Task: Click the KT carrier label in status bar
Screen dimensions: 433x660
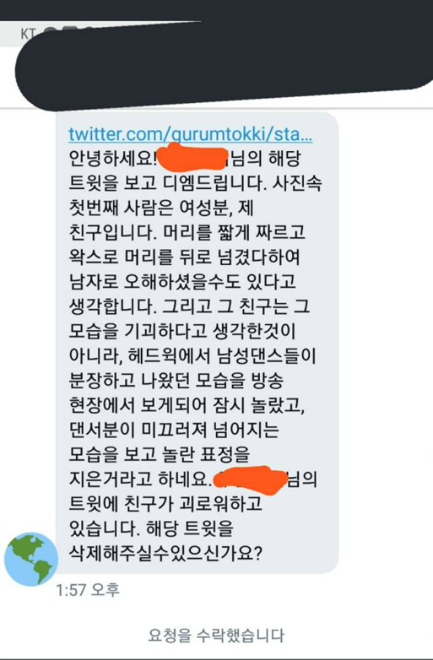Action: (28, 34)
